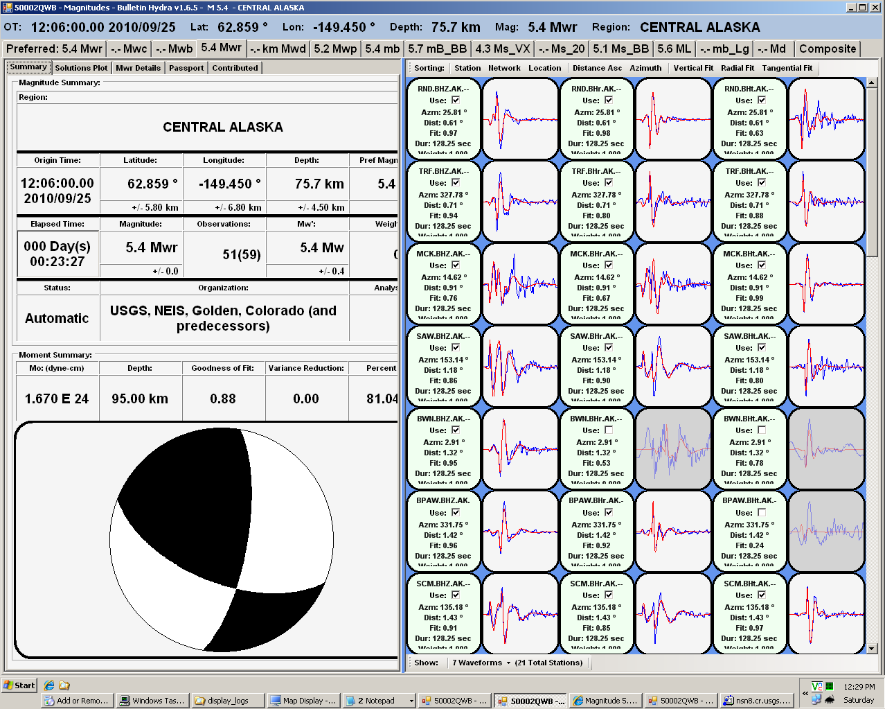Toggle Use for RND.BHr.AK

[x=609, y=100]
